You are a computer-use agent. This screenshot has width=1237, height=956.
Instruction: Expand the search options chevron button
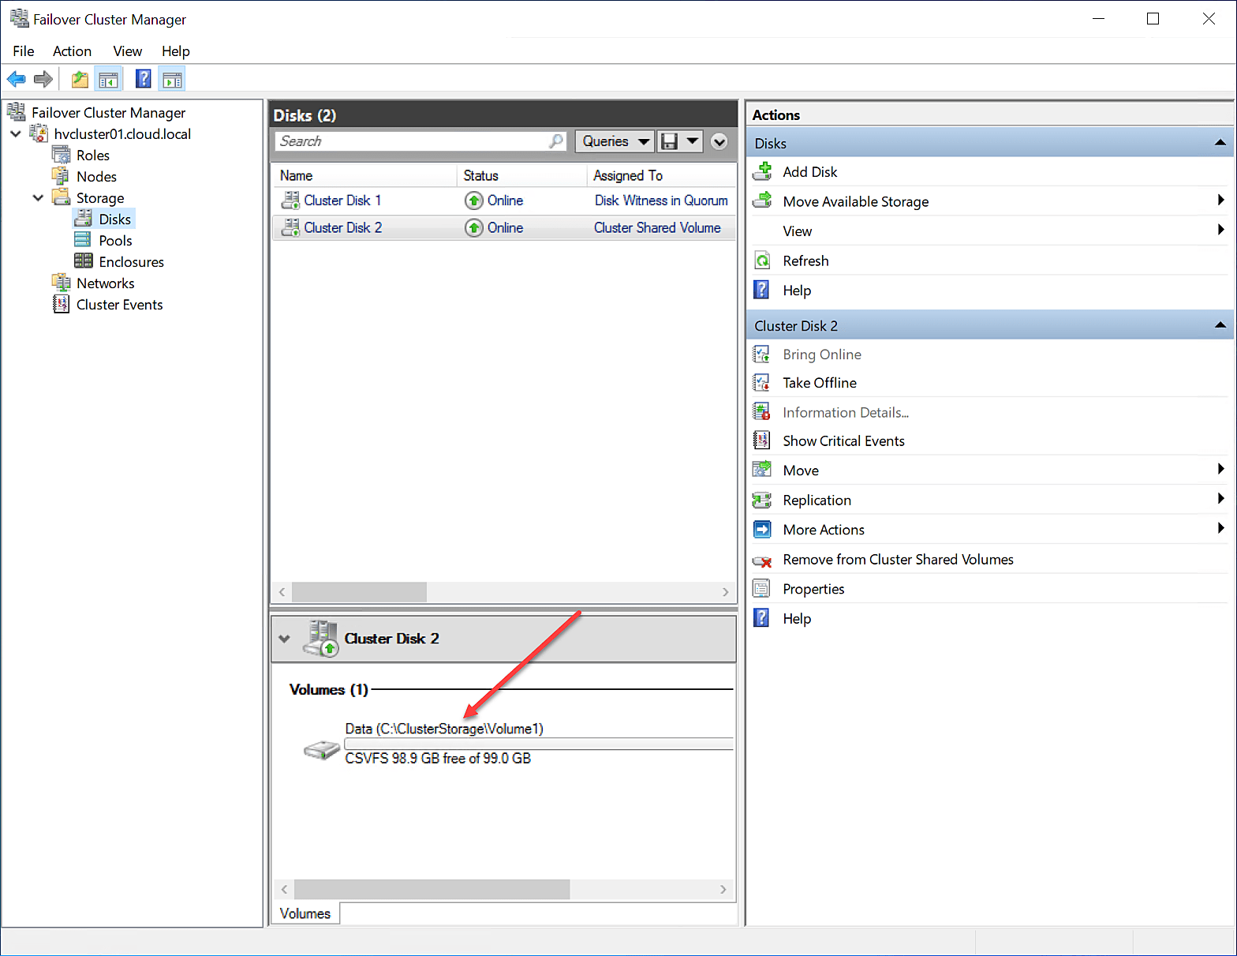[719, 141]
